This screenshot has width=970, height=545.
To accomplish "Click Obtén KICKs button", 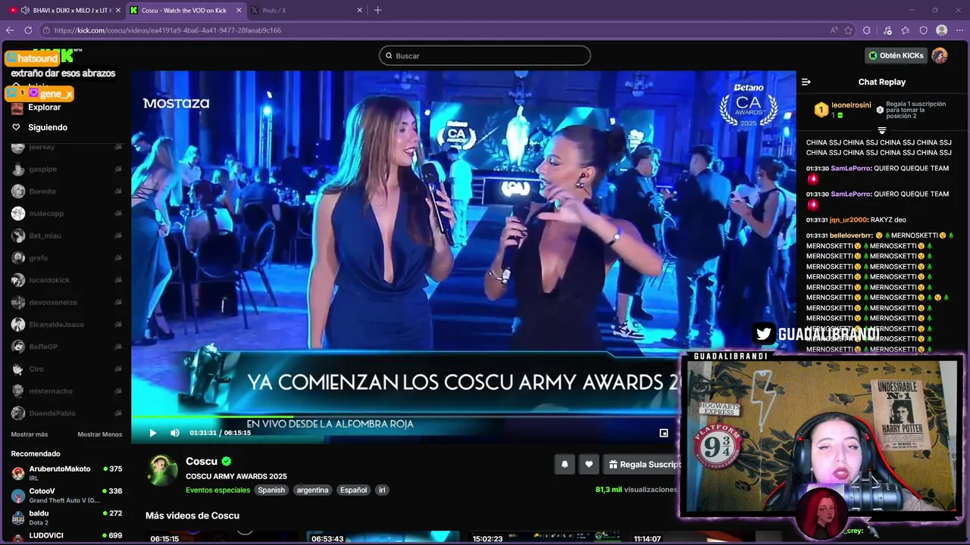I will [x=896, y=55].
